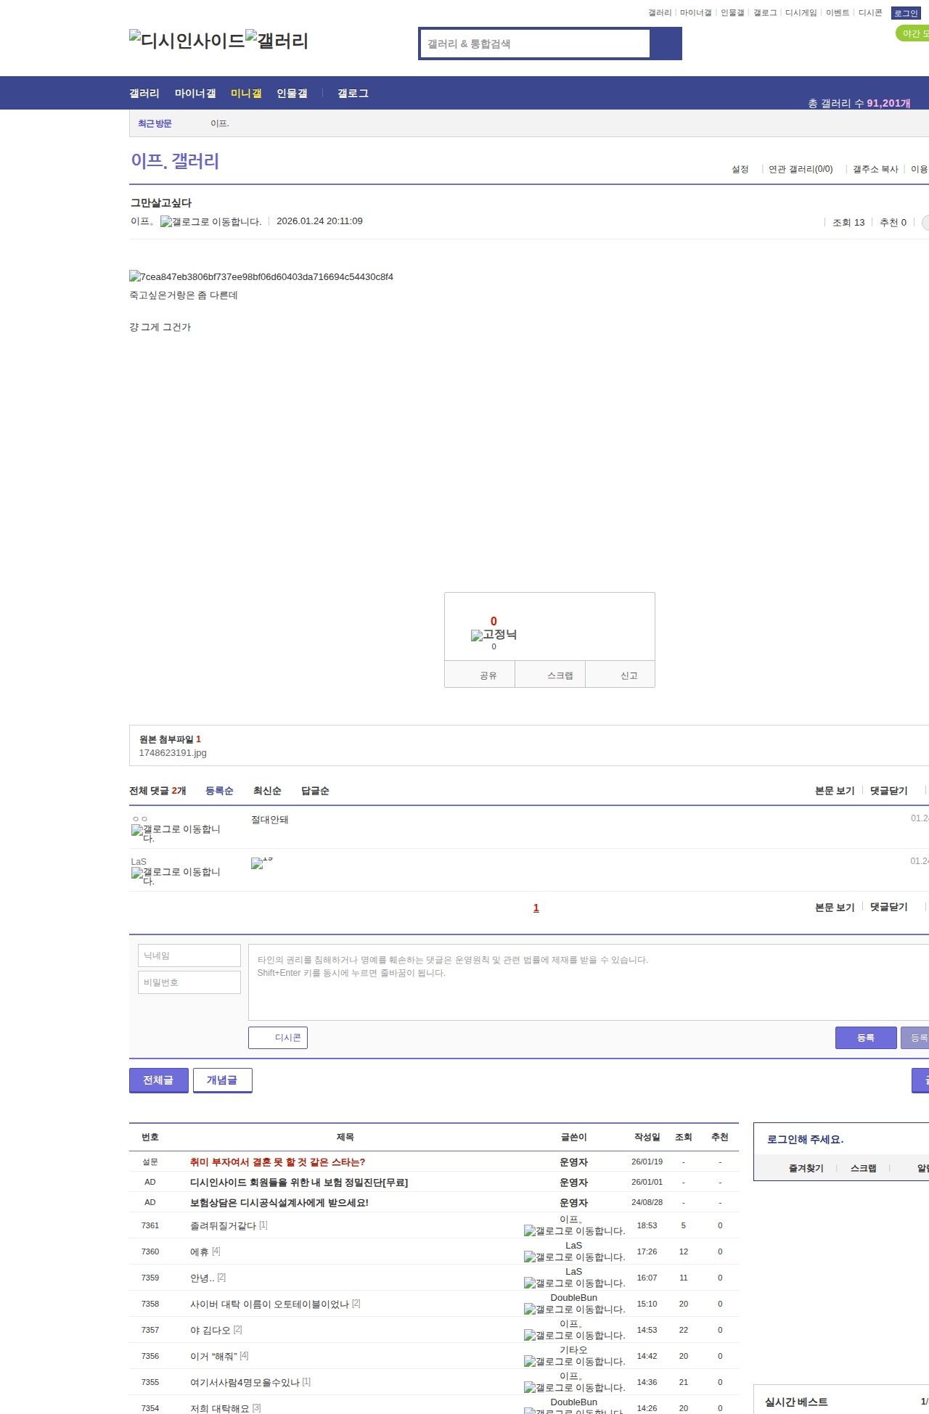Image resolution: width=929 pixels, height=1414 pixels.
Task: Click the 신고 button under the post
Action: click(x=629, y=675)
